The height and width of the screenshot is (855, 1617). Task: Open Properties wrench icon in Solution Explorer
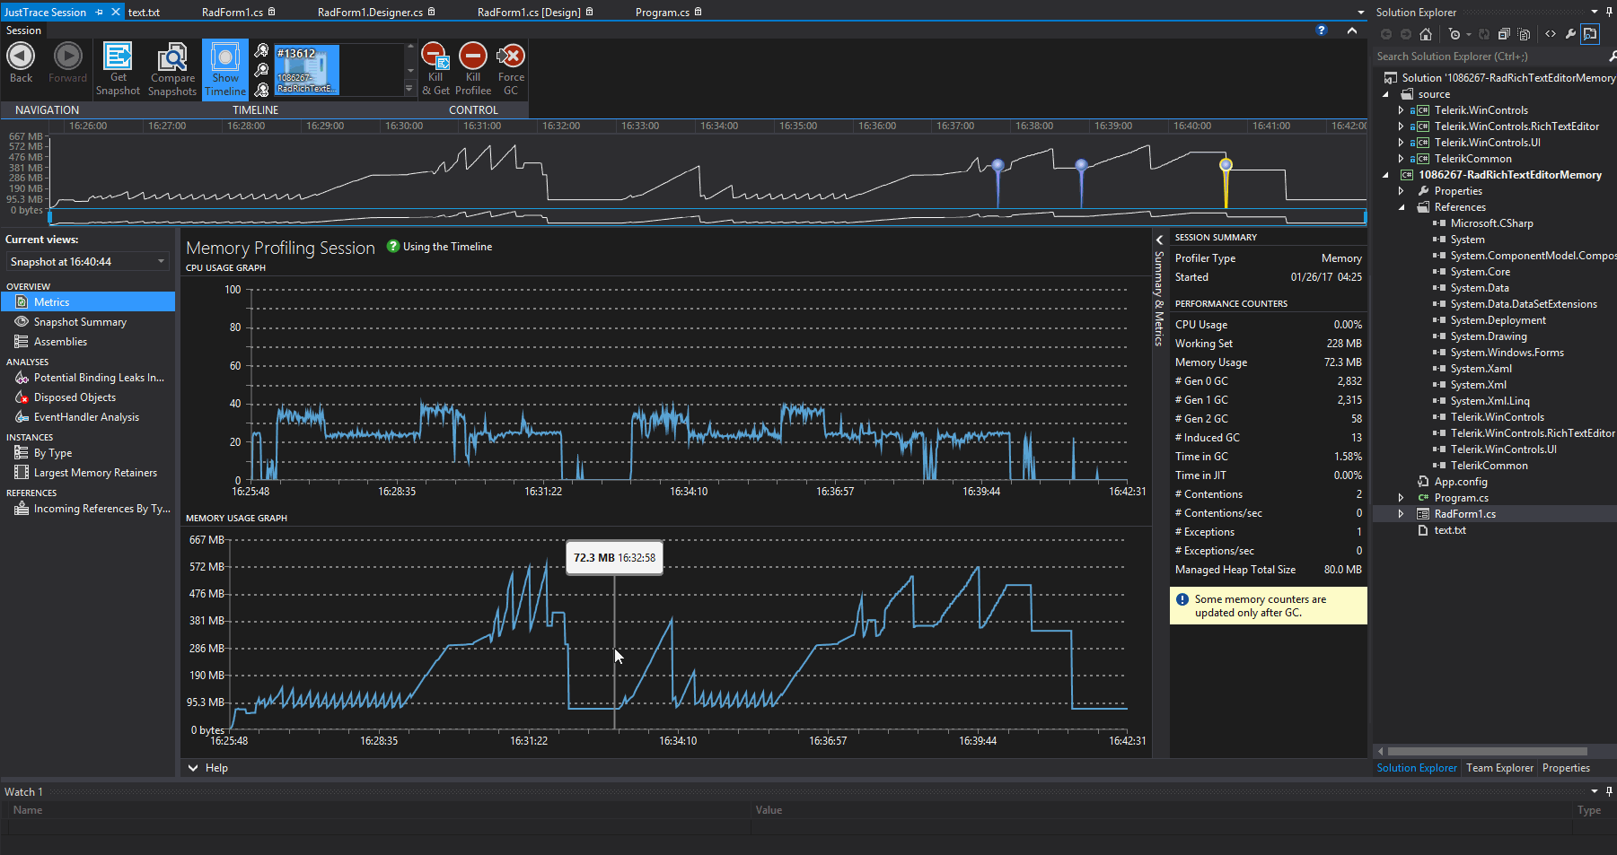[x=1570, y=34]
